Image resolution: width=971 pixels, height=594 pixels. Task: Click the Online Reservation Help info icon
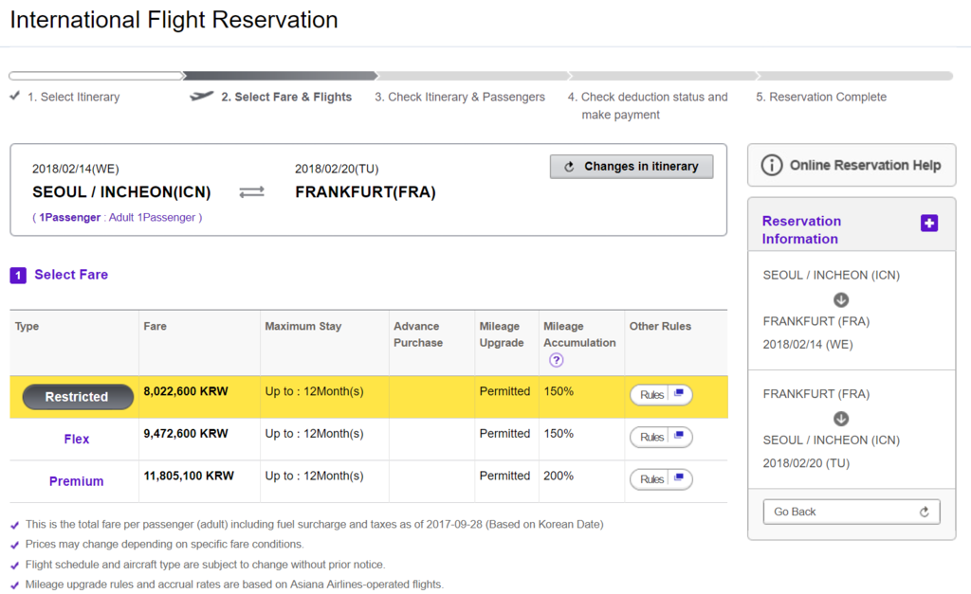click(x=772, y=165)
